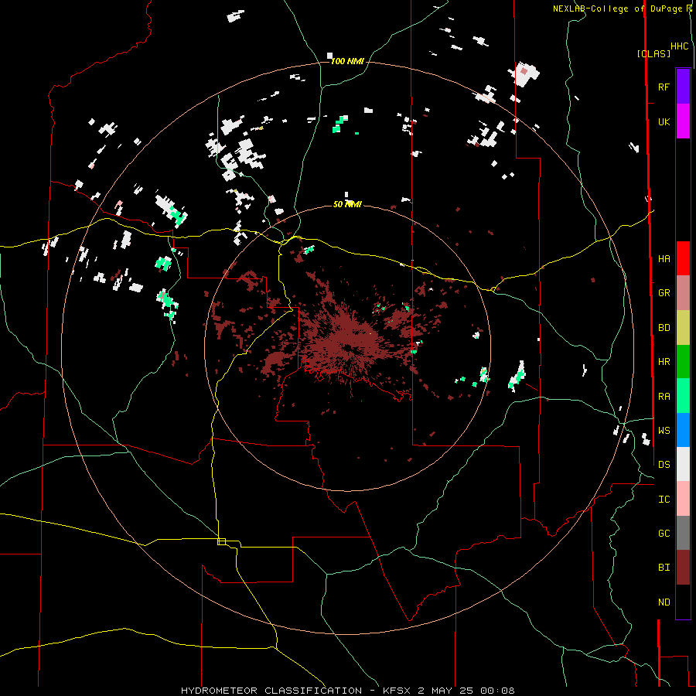Click the GC legend label
Viewport: 696px width, 696px height.
point(664,534)
